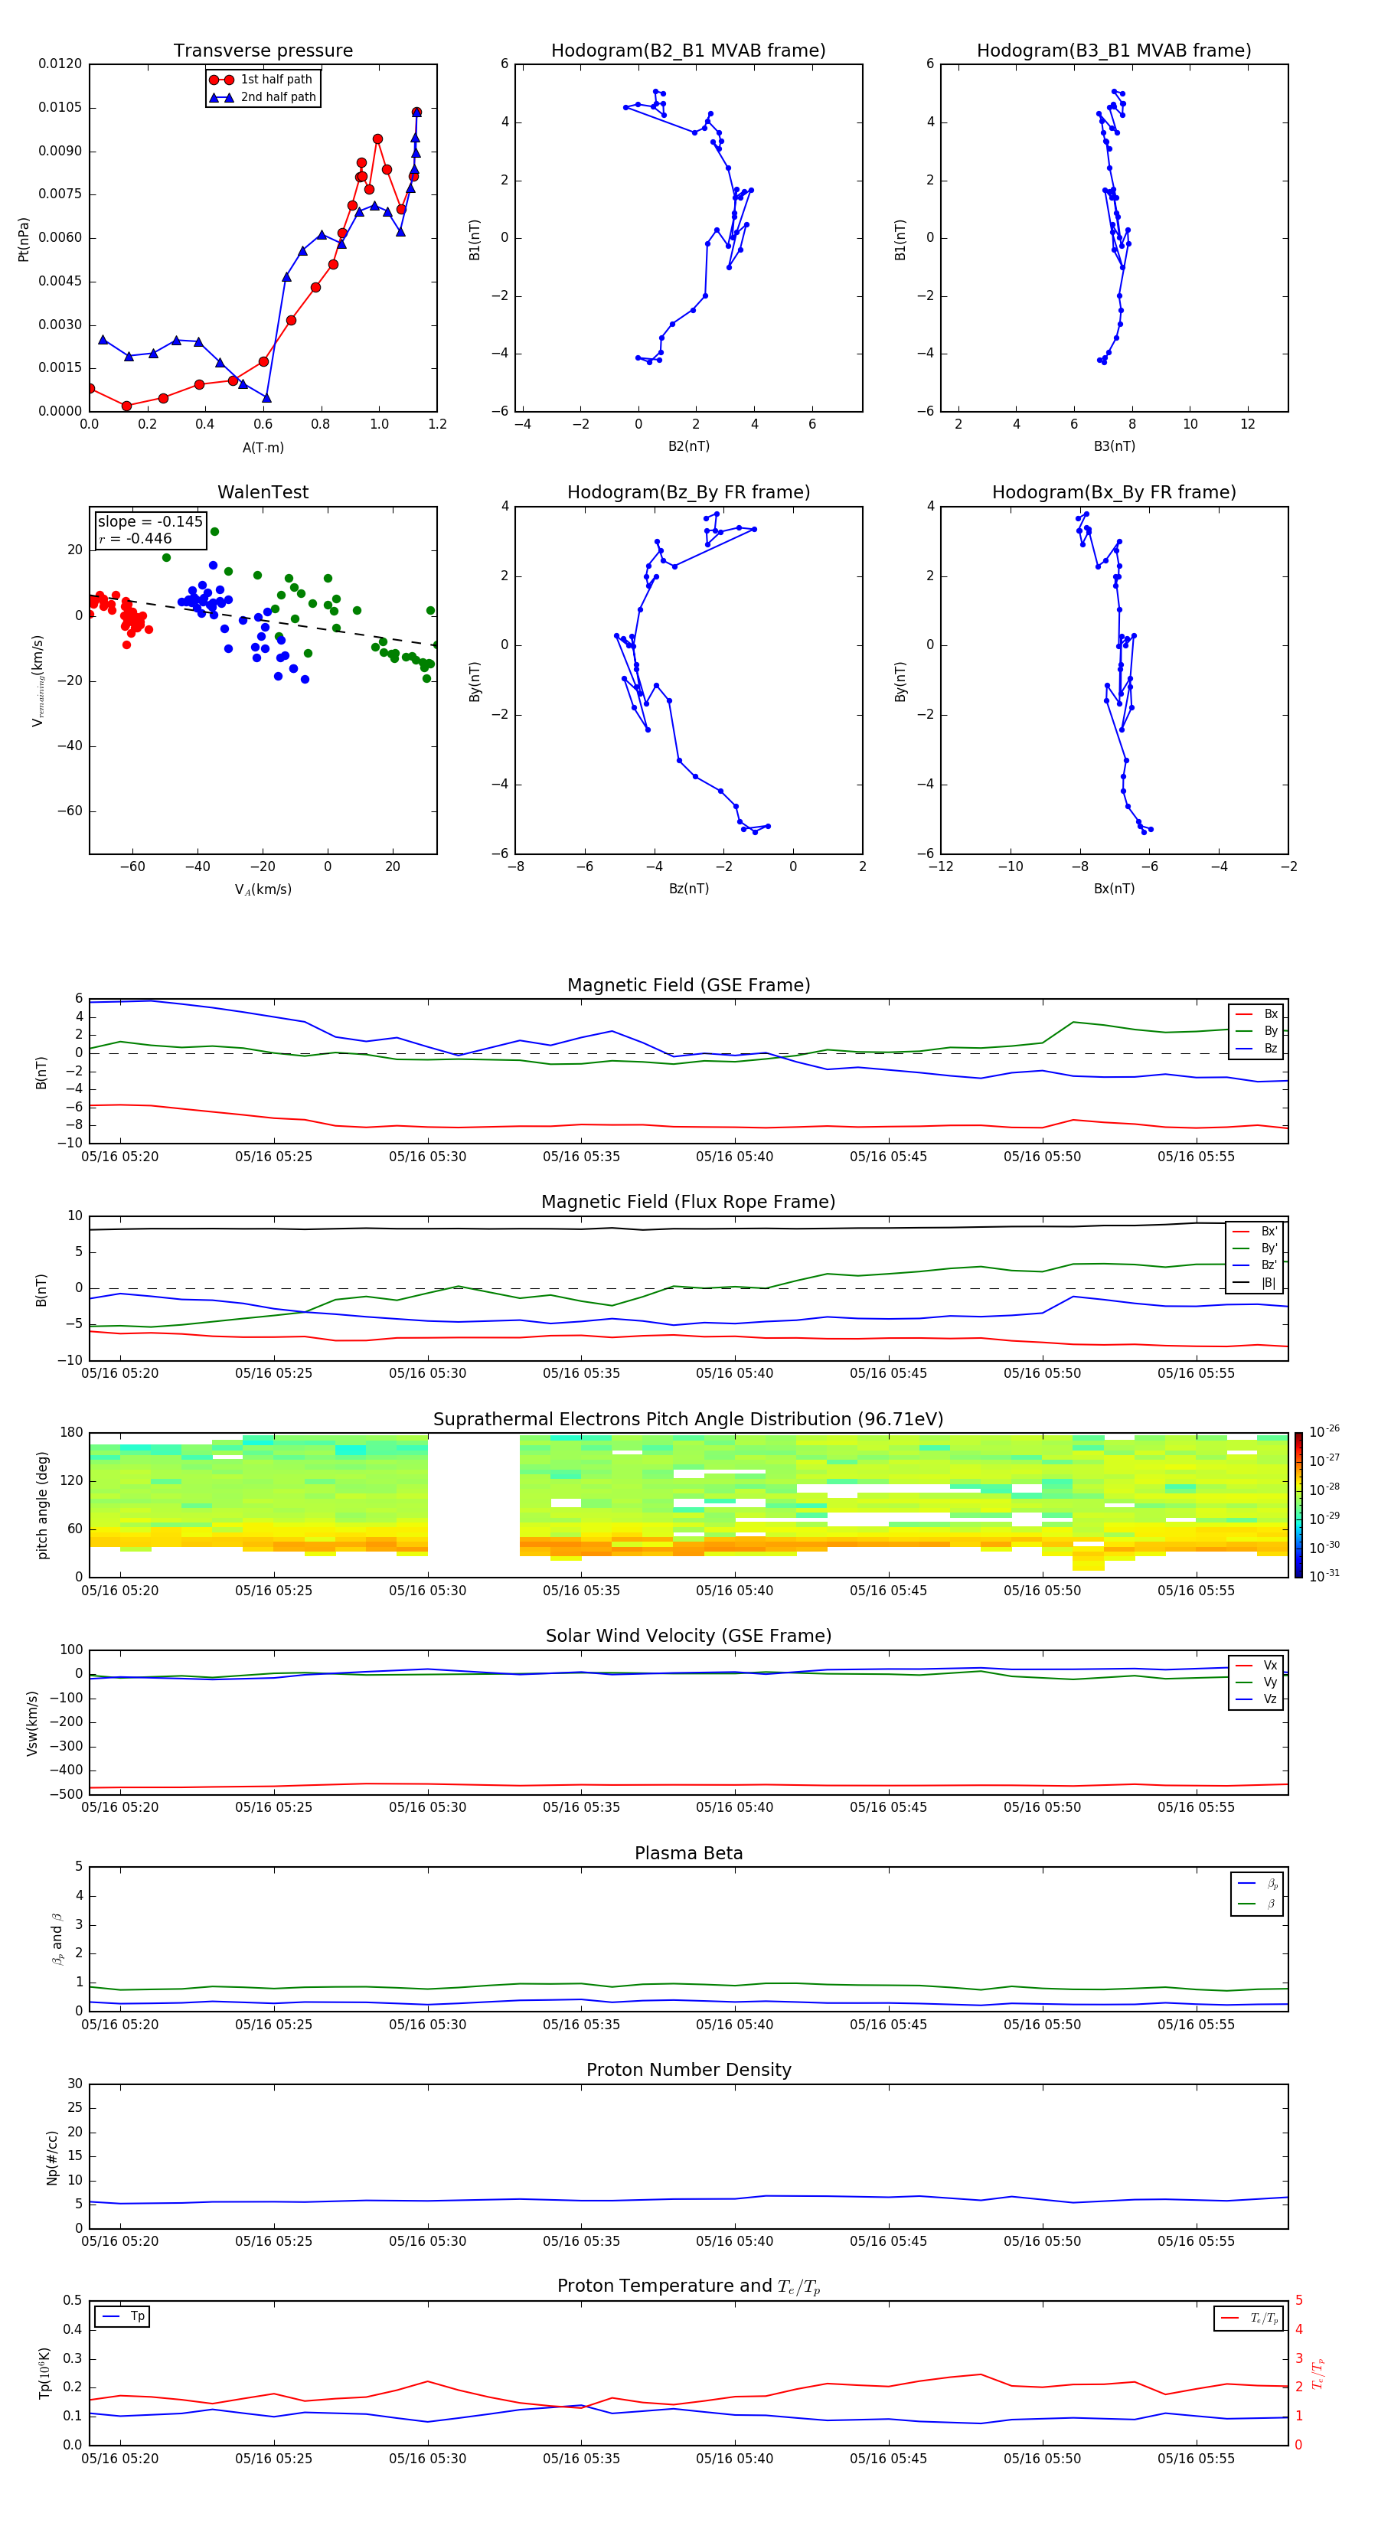Select the Te/Tp legend box
The width and height of the screenshot is (1378, 2526).
[1249, 2318]
